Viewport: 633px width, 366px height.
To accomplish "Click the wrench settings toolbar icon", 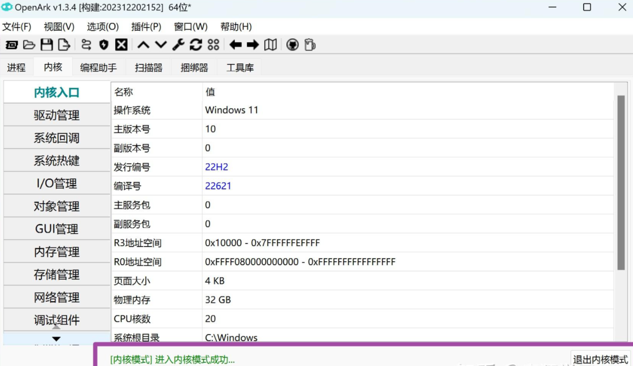I will click(178, 45).
